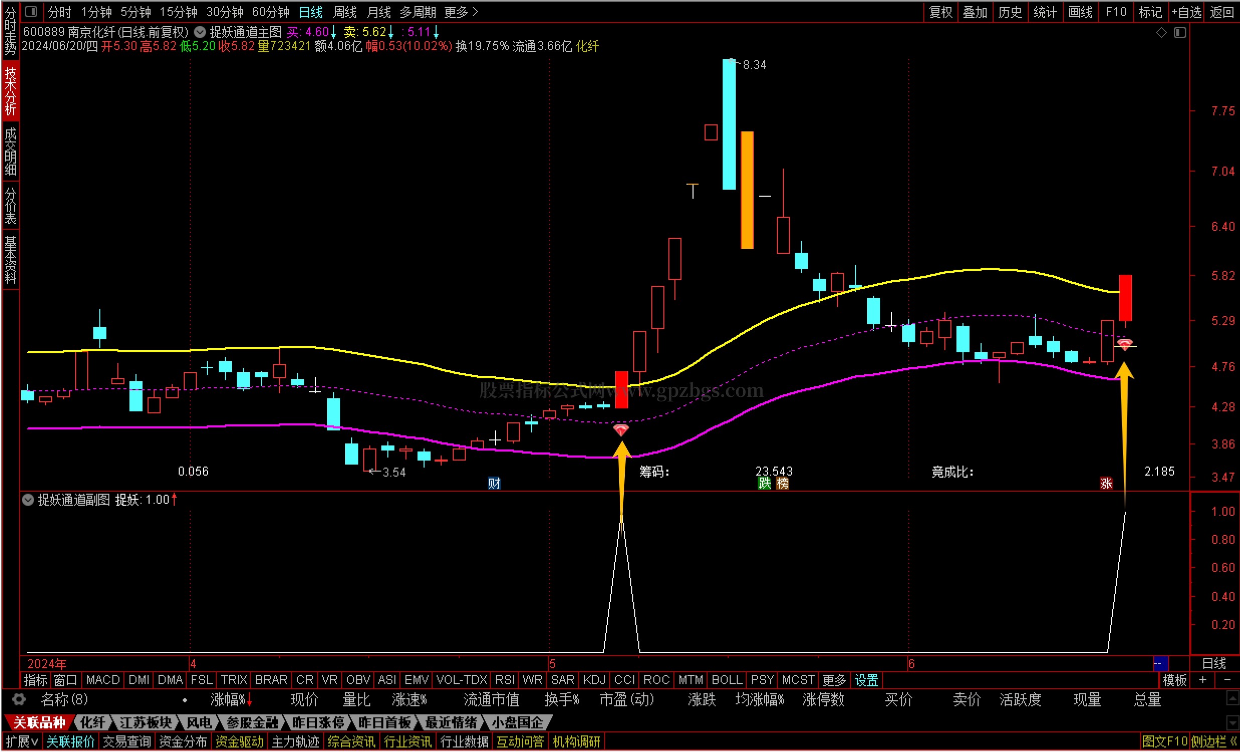Image resolution: width=1240 pixels, height=752 pixels.
Task: Click the 财 marker icon on chart
Action: pos(494,484)
